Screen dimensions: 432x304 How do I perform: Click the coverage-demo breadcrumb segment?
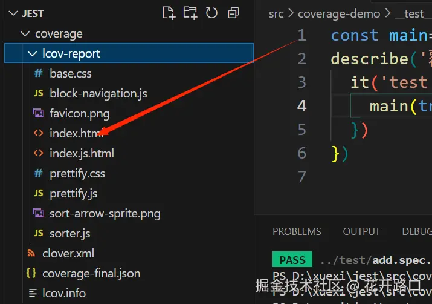tap(339, 13)
